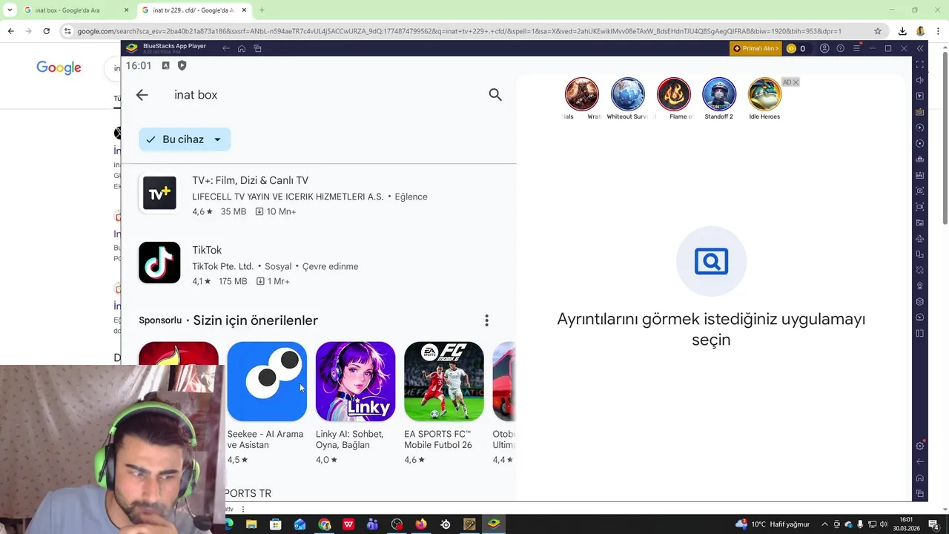Open Chrome downloads icon
Viewport: 949px width, 534px height.
tap(902, 31)
